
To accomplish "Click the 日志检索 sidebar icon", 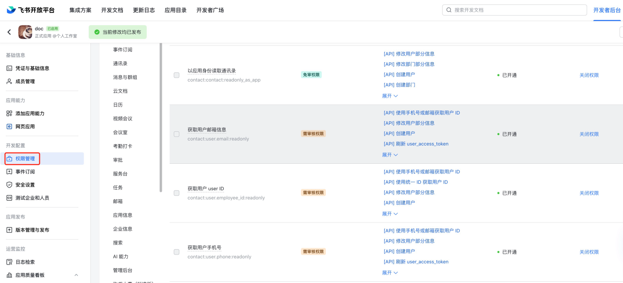I will coord(10,262).
